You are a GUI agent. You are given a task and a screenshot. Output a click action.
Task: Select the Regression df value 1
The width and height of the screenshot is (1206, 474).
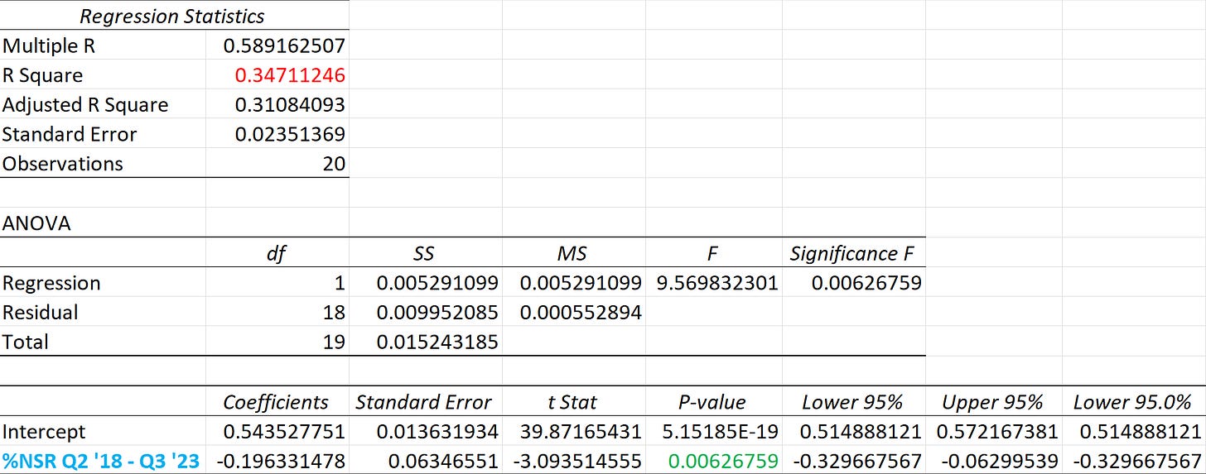point(339,283)
